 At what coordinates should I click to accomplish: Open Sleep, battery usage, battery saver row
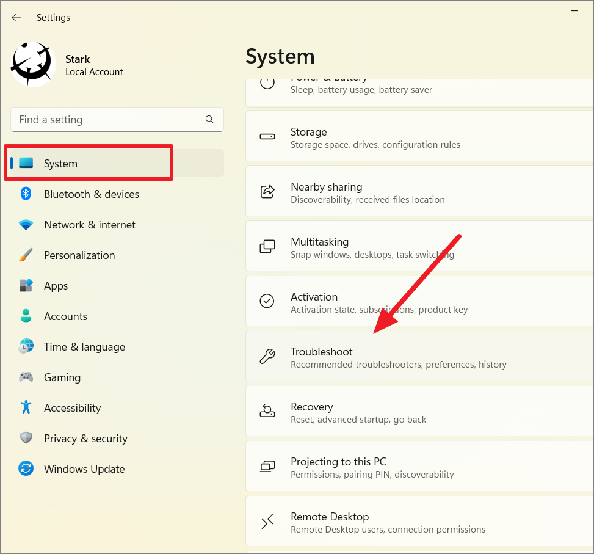(420, 93)
